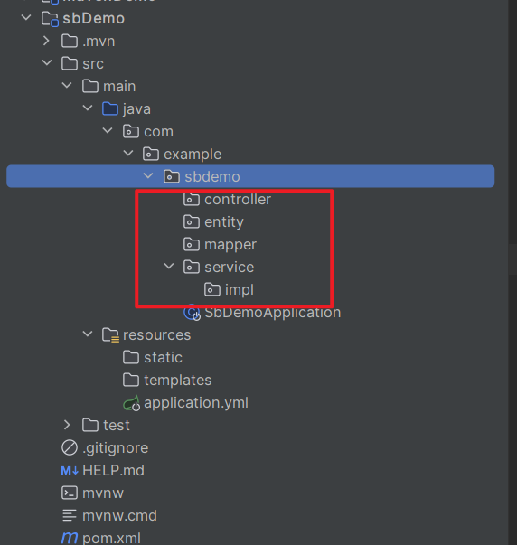Click the application.yml Spring config icon
The height and width of the screenshot is (545, 517).
tap(132, 403)
